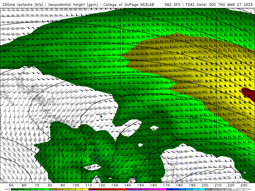The width and height of the screenshot is (255, 191).
Task: Click the 120 label on the color scale
Action: click(102, 185)
